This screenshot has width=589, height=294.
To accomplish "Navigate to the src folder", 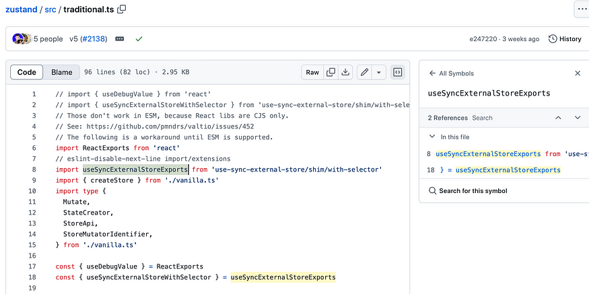I will click(50, 9).
